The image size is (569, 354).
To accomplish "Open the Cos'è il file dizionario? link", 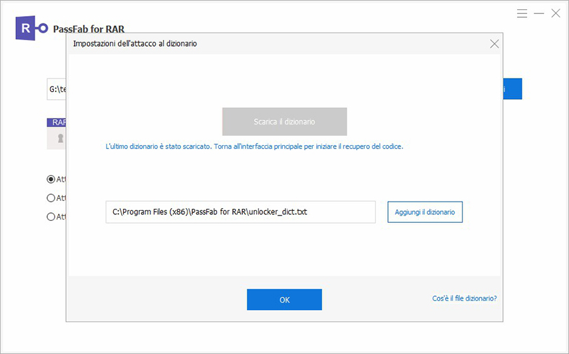I will [x=464, y=299].
